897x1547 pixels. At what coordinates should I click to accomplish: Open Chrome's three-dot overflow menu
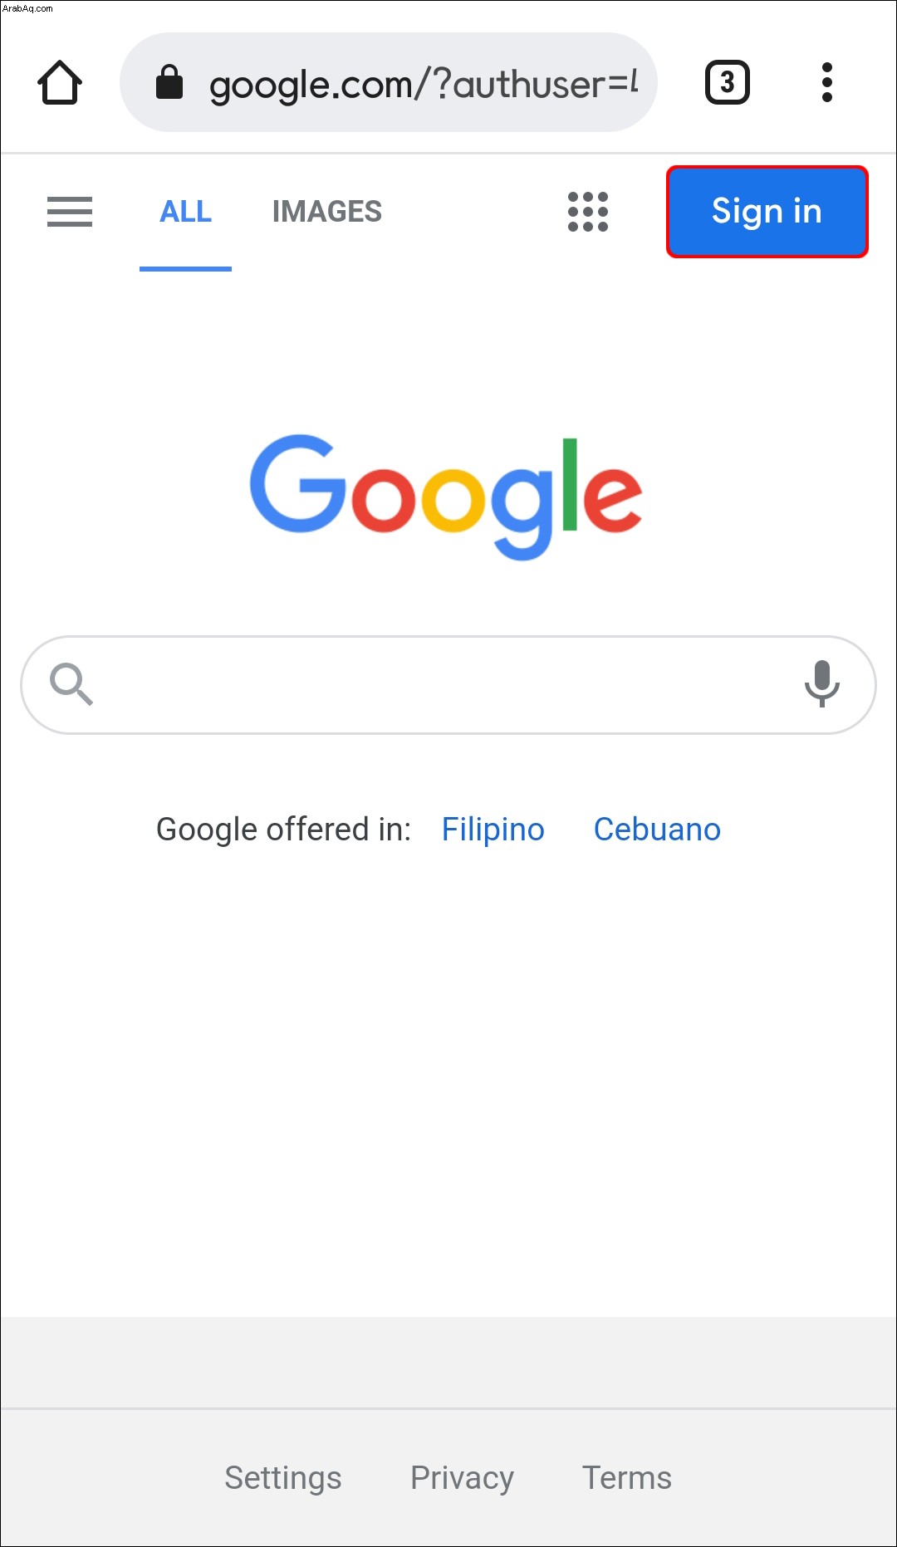[x=826, y=82]
